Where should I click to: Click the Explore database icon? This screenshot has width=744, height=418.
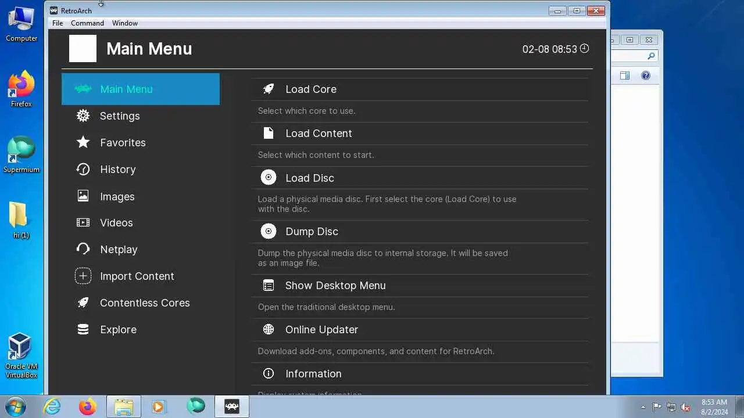83,329
